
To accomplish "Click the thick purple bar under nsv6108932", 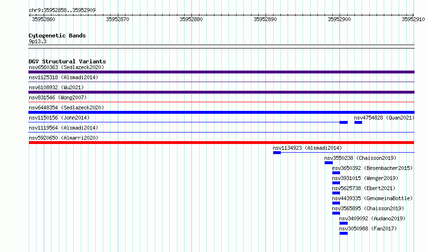I will 221,92.
